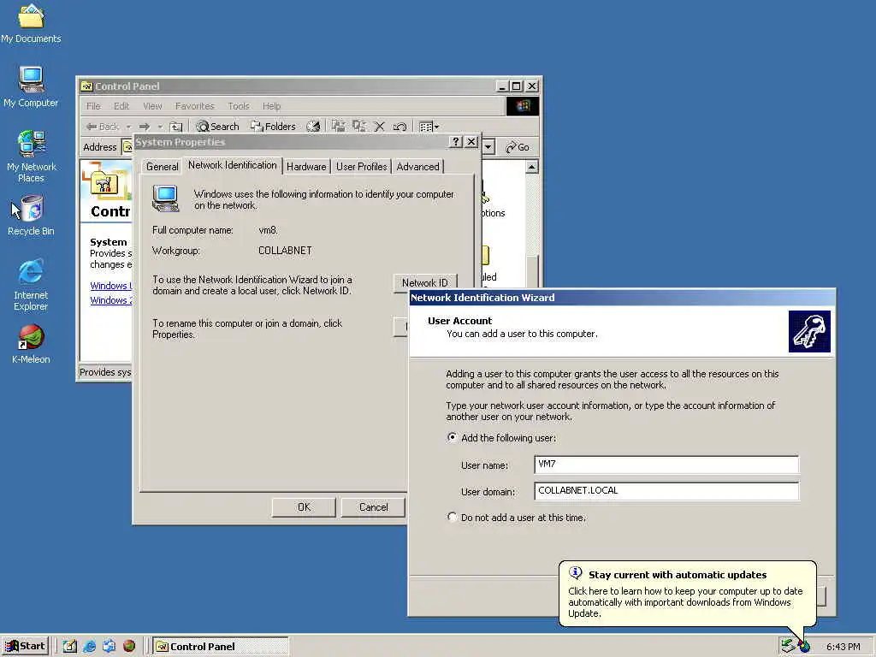Expand the Address bar dropdown
Viewport: 876px width, 657px height.
(488, 147)
